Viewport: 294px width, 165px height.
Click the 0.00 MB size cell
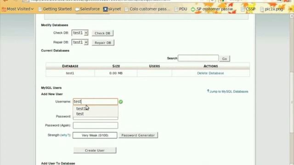tap(116, 73)
